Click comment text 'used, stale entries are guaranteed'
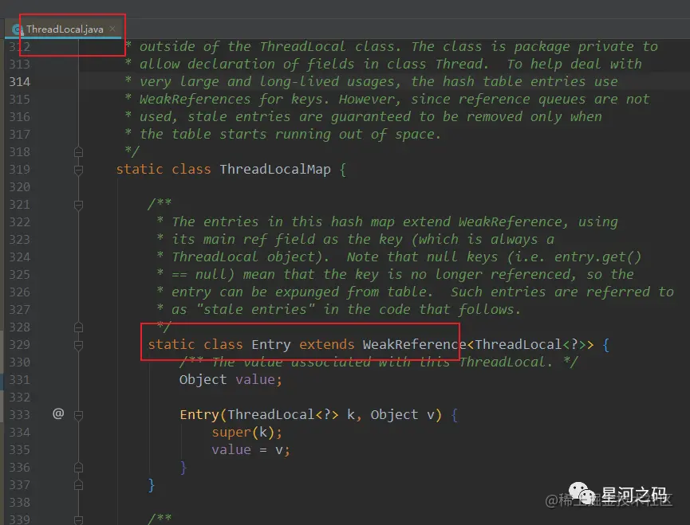The image size is (690, 525). (275, 117)
